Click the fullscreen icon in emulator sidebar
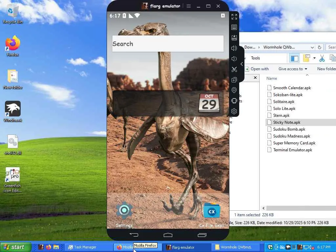Image resolution: width=336 pixels, height=252 pixels. pos(234,17)
